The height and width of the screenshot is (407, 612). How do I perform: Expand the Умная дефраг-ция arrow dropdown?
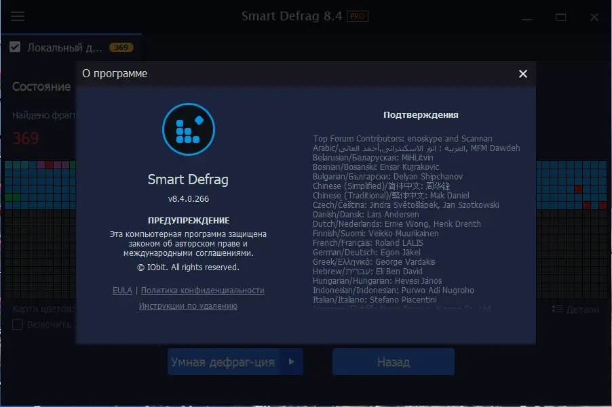click(x=292, y=362)
